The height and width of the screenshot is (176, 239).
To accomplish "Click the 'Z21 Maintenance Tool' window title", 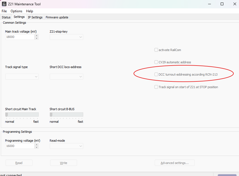I will pos(24,4).
